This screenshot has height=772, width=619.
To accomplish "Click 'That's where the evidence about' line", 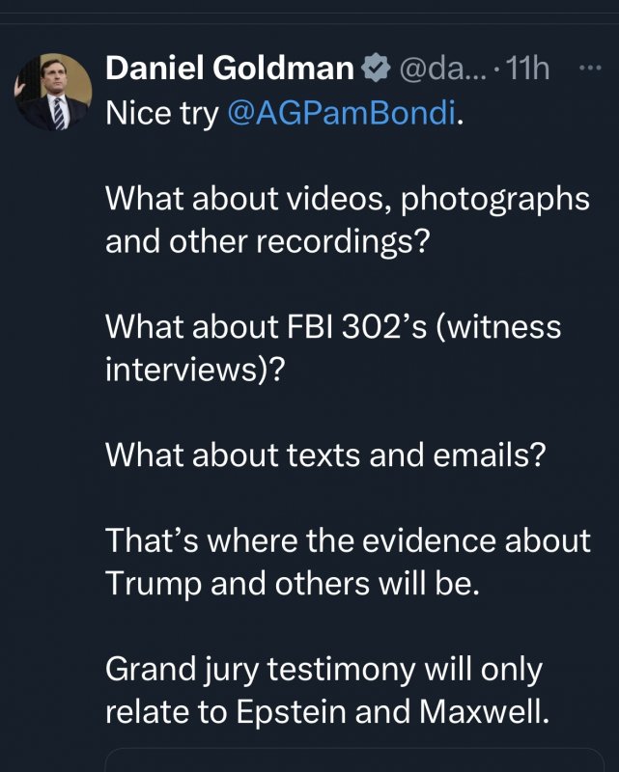I will coord(347,539).
